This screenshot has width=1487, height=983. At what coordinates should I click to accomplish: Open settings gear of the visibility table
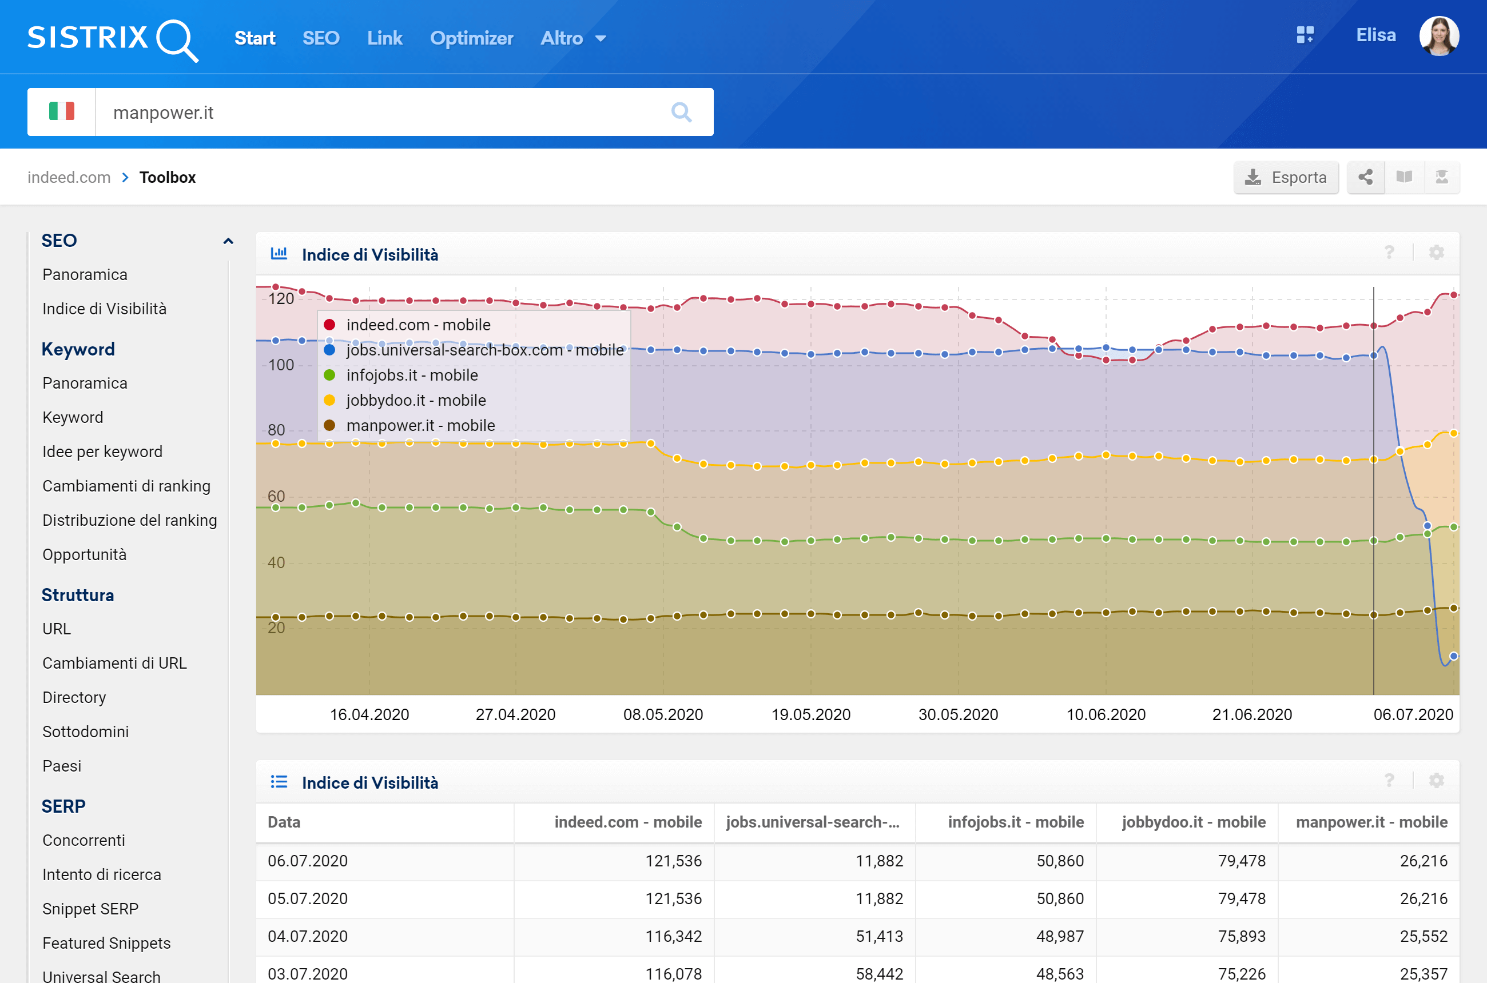1436,781
